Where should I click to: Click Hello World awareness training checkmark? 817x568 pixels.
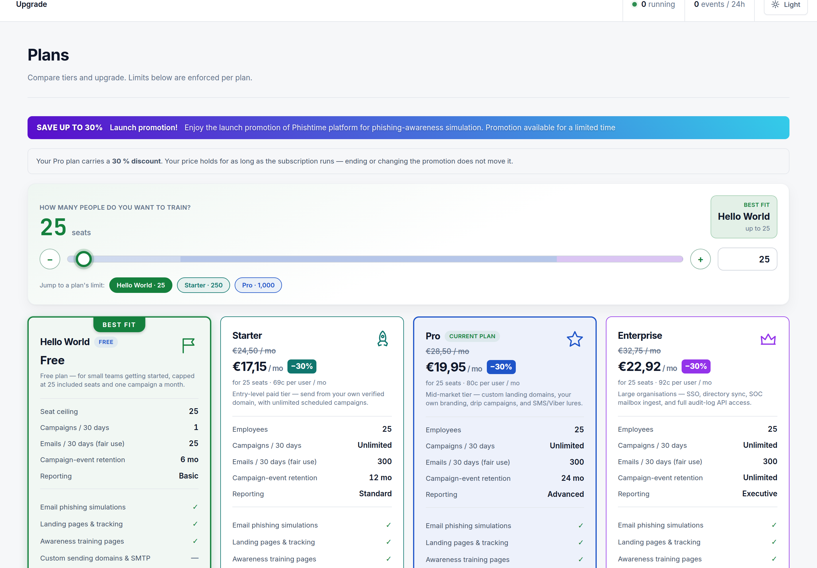[x=195, y=541]
